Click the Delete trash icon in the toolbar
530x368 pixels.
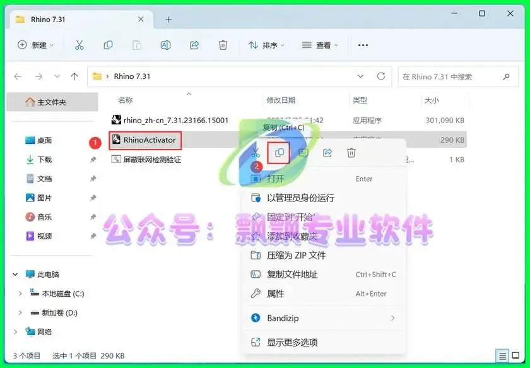(223, 45)
